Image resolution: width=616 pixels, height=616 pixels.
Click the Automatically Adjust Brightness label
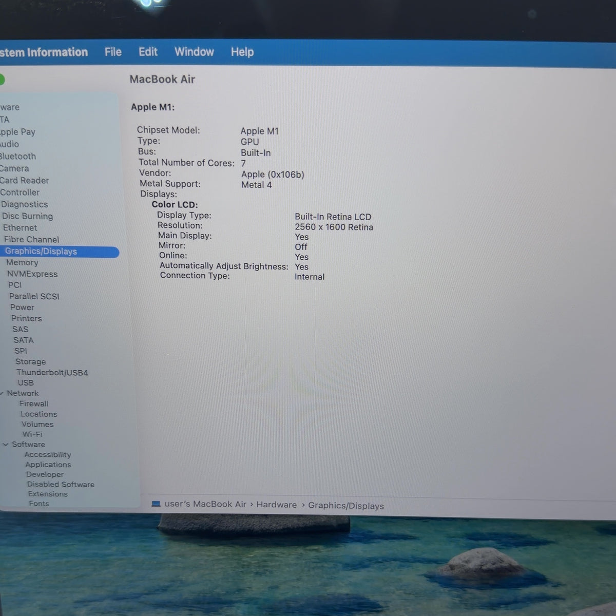(x=224, y=266)
